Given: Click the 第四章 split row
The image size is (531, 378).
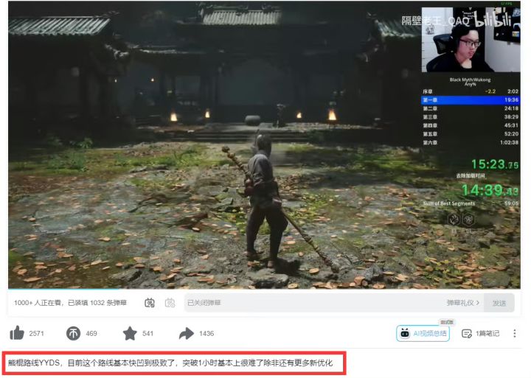Looking at the screenshot, I should [x=471, y=125].
